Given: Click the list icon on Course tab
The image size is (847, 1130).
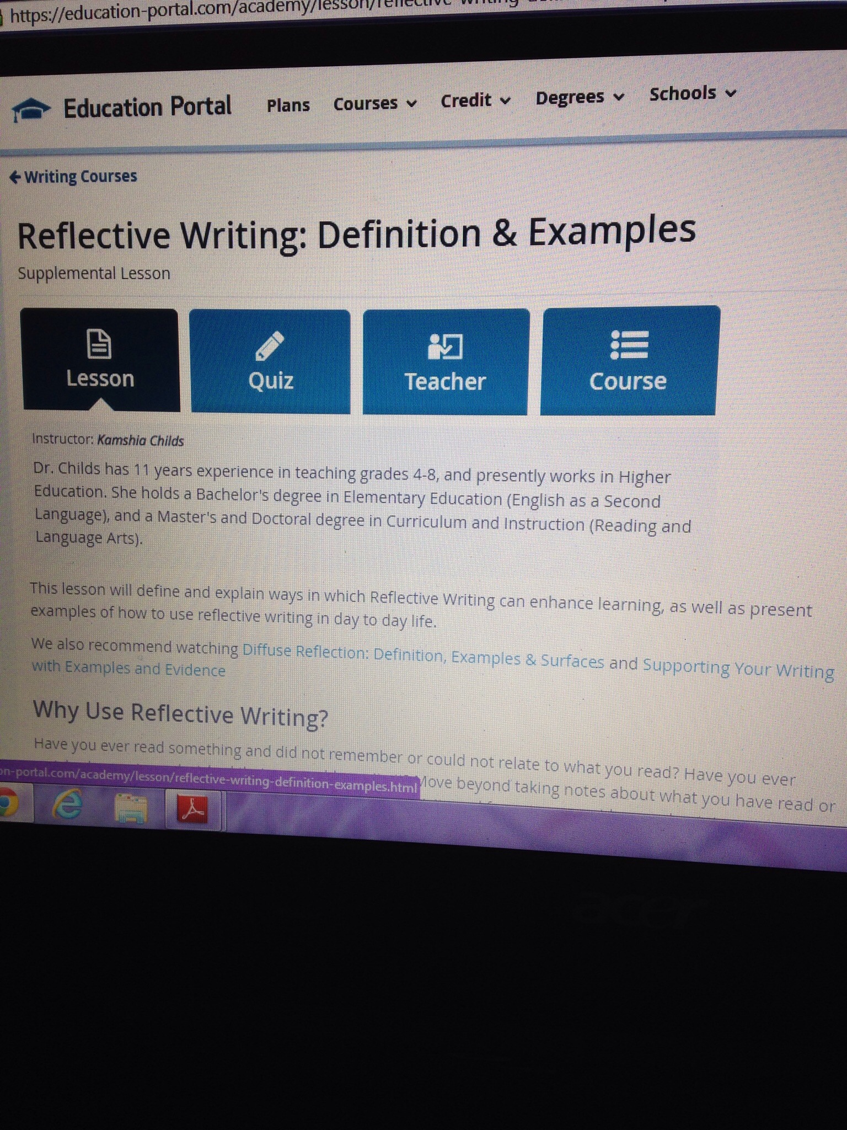Looking at the screenshot, I should click(x=629, y=345).
